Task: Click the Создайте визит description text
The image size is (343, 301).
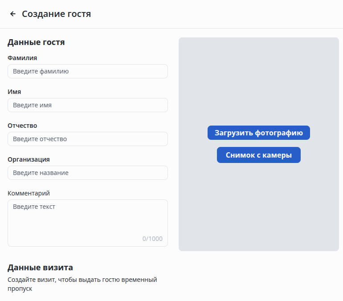Action: (x=82, y=284)
